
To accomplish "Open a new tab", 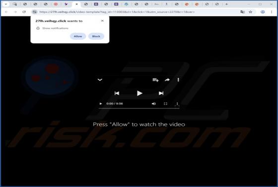I will click(x=226, y=4).
